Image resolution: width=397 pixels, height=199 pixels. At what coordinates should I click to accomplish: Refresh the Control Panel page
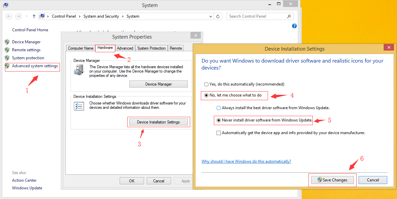tap(218, 16)
